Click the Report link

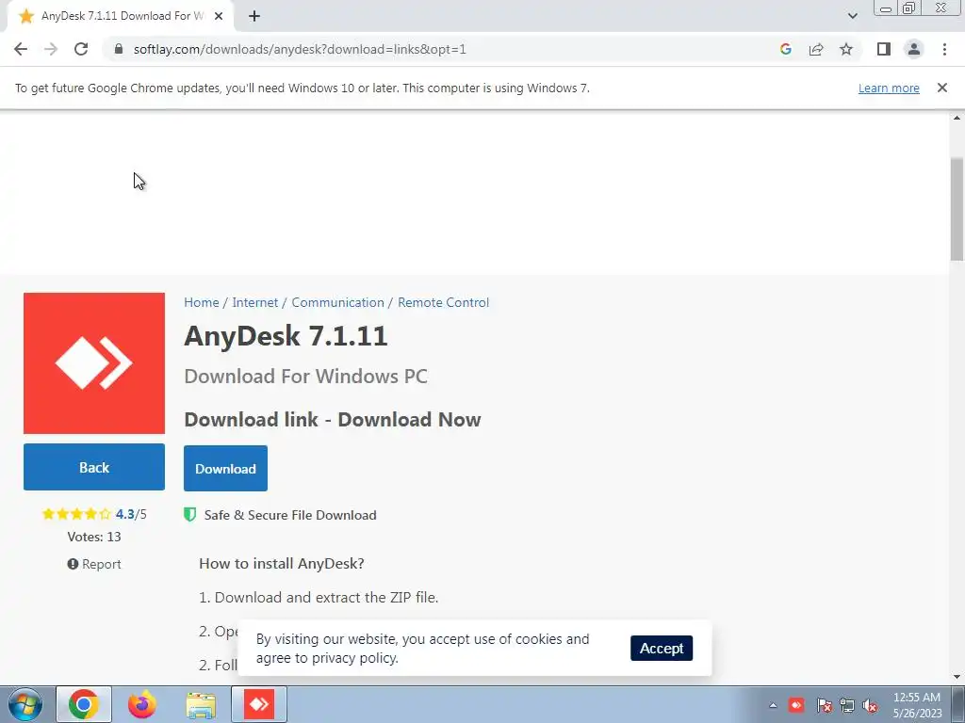coord(94,564)
